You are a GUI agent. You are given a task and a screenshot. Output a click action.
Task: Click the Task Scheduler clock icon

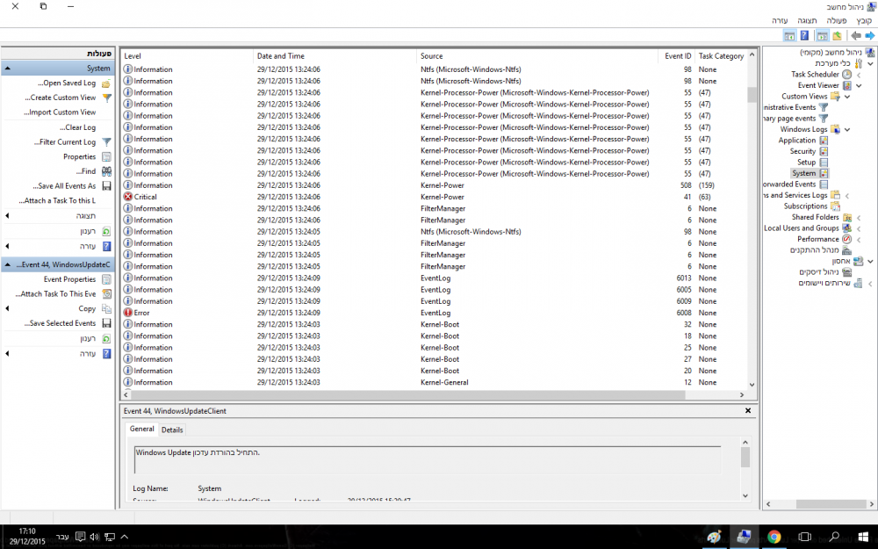click(x=846, y=75)
